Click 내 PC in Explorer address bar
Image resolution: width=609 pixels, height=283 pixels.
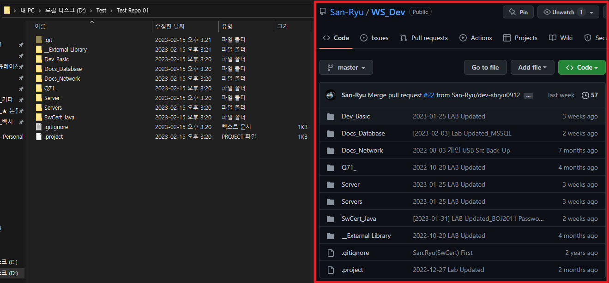28,11
